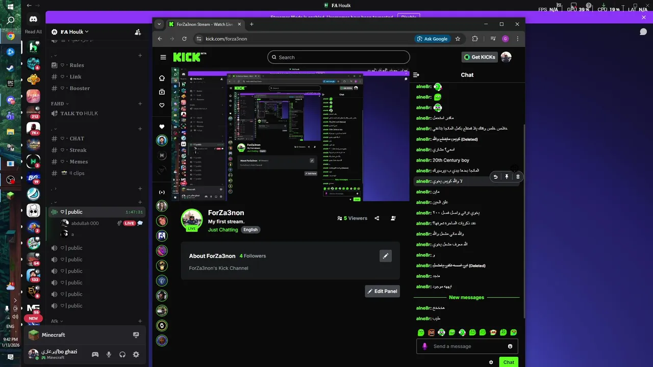The width and height of the screenshot is (653, 367).
Task: Open the Discord inbox chat icon
Action: point(644,32)
